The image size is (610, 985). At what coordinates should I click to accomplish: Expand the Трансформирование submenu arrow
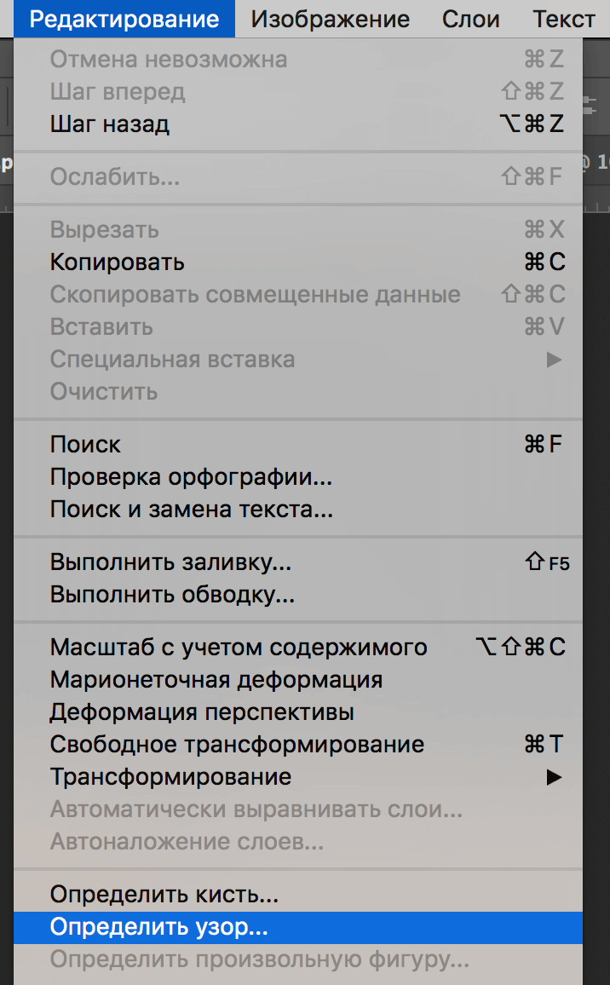[555, 777]
